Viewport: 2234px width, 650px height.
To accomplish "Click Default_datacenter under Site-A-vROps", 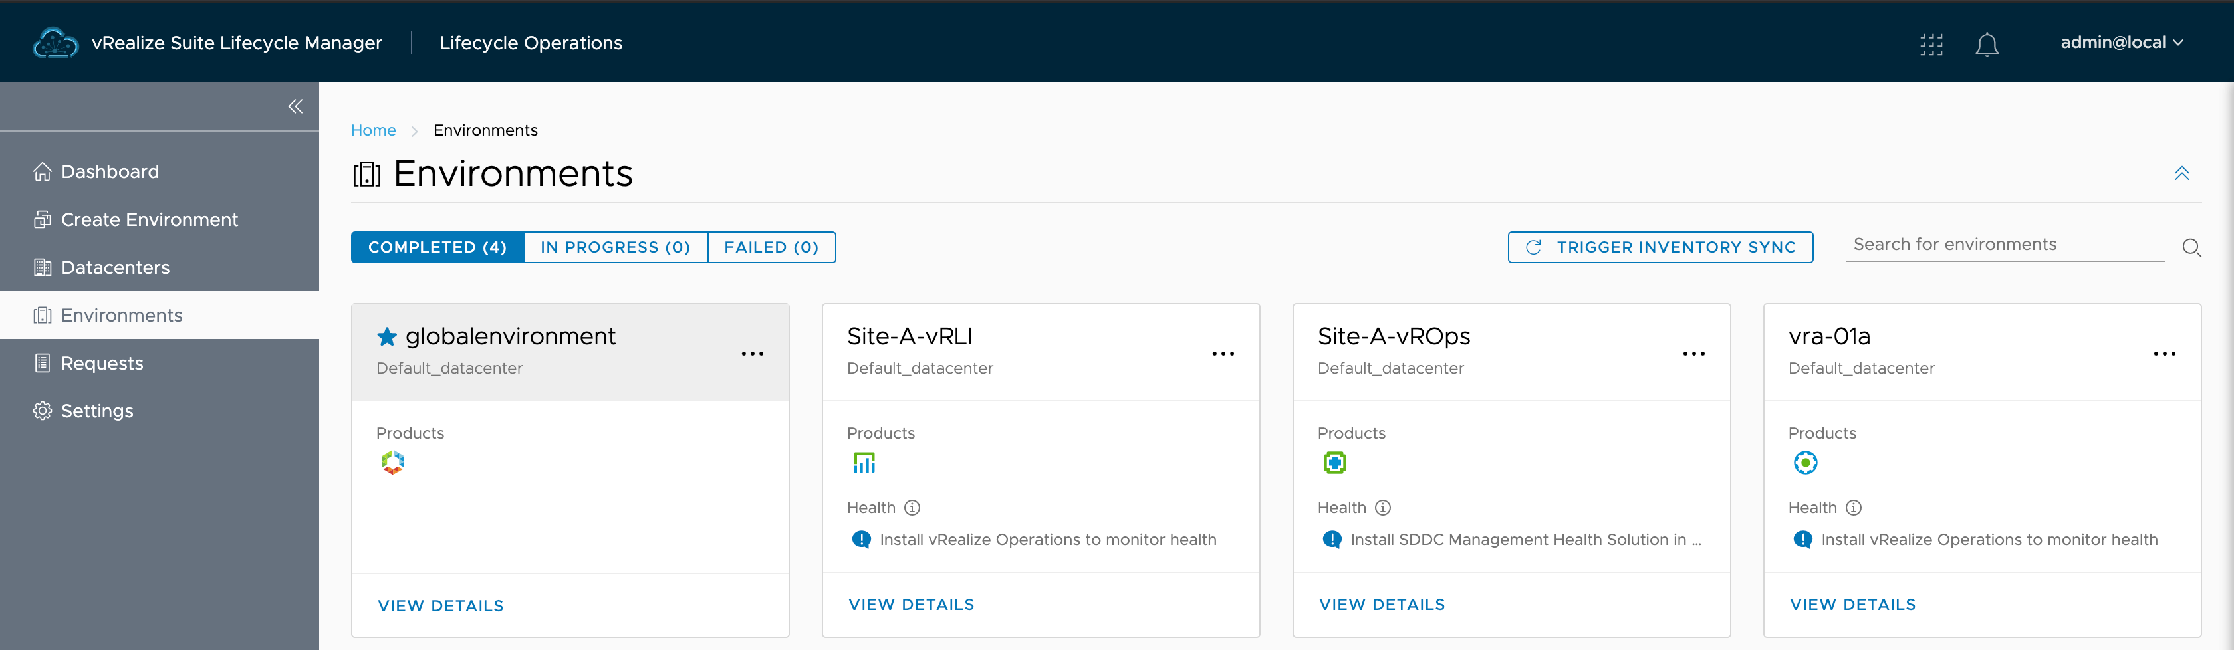I will coord(1390,368).
